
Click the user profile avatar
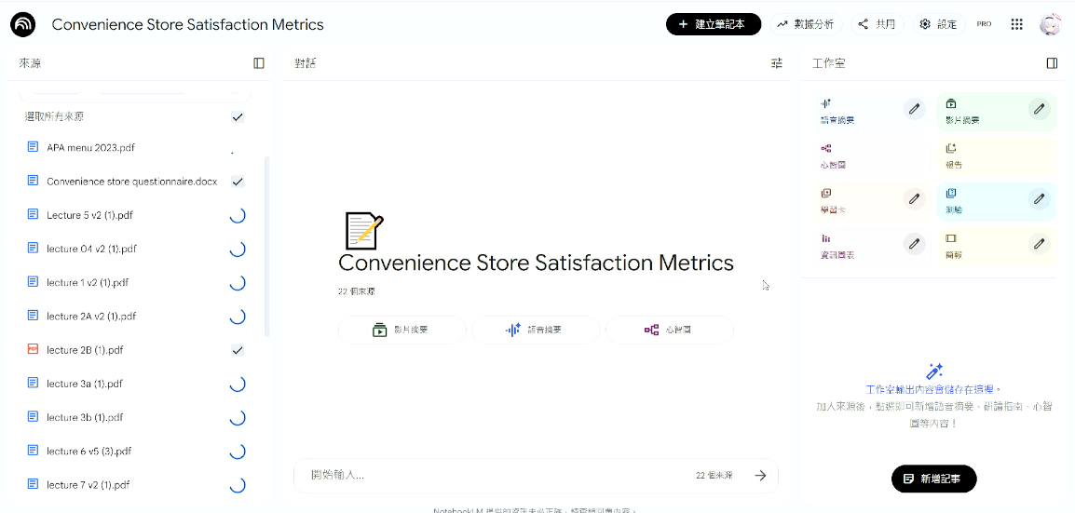tap(1050, 24)
